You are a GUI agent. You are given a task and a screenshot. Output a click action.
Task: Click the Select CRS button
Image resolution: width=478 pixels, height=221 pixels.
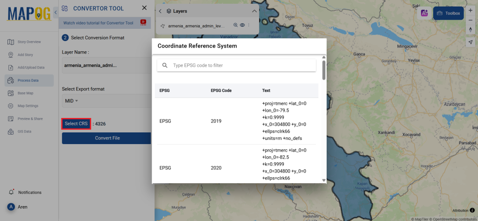(76, 124)
